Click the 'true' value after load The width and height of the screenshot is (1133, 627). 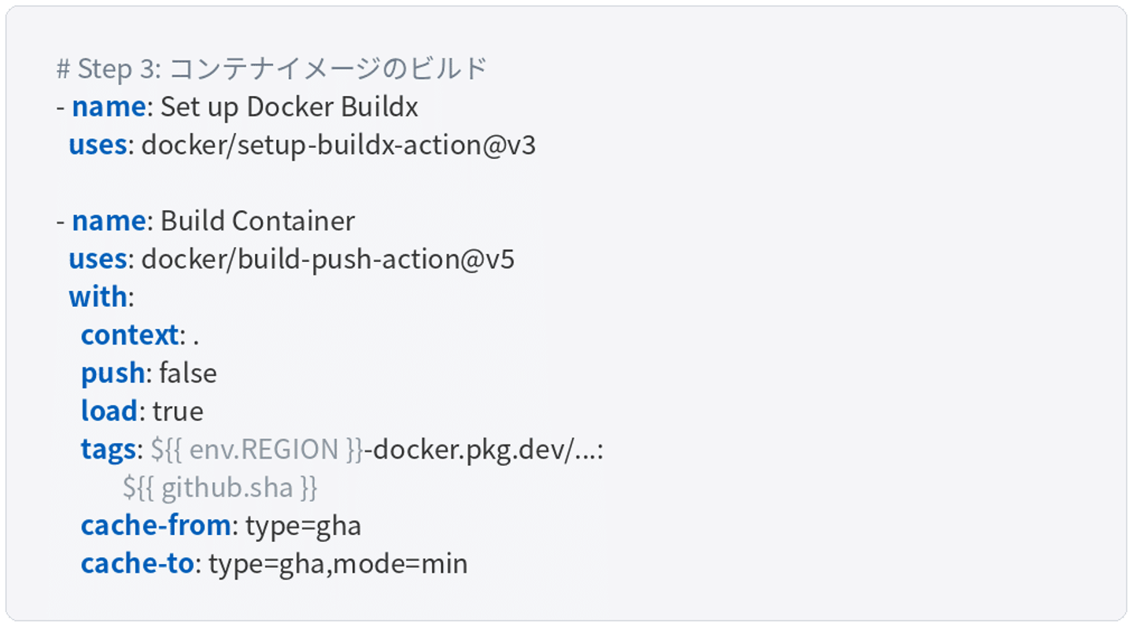pos(178,411)
